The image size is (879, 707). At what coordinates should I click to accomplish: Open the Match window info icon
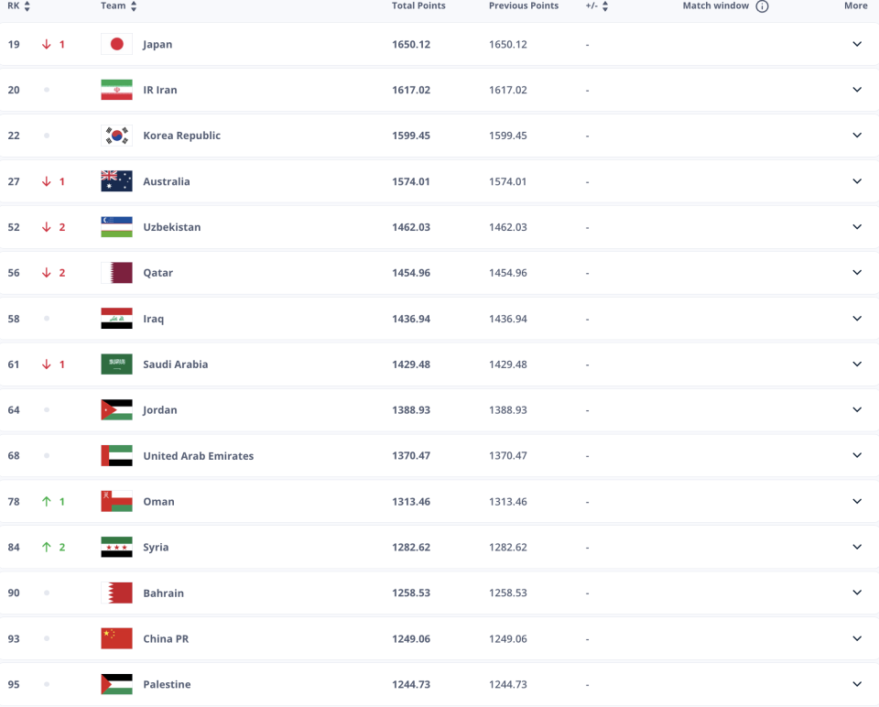[x=762, y=6]
